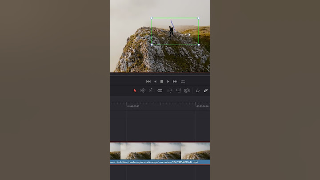320x180 pixels.
Task: Toggle Linked Selection chain icon
Action: pyautogui.click(x=206, y=90)
